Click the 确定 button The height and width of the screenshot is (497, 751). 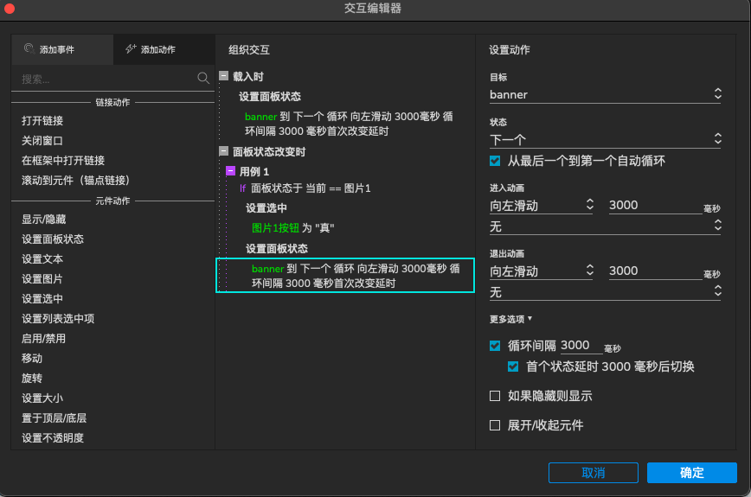(691, 473)
